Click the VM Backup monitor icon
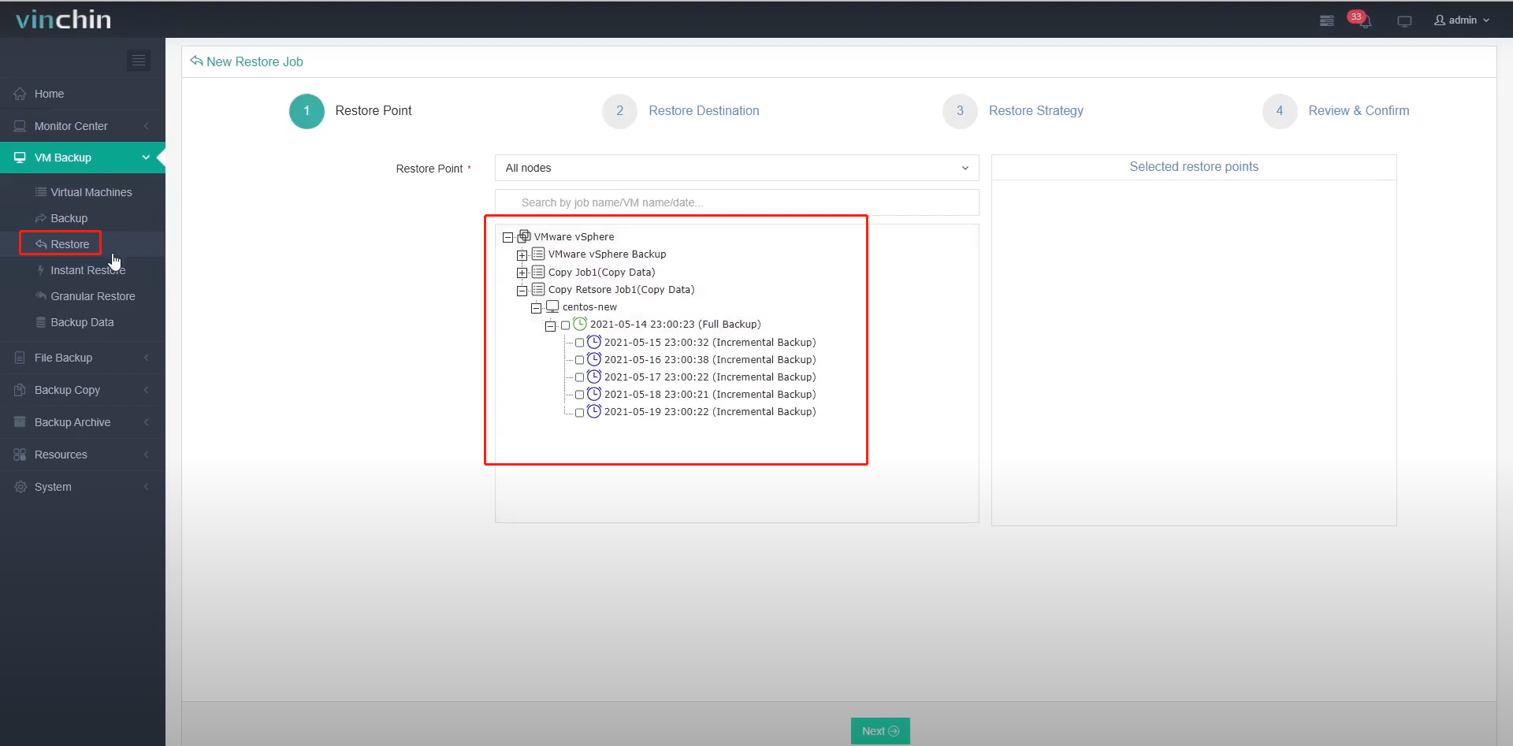The height and width of the screenshot is (746, 1513). [20, 158]
